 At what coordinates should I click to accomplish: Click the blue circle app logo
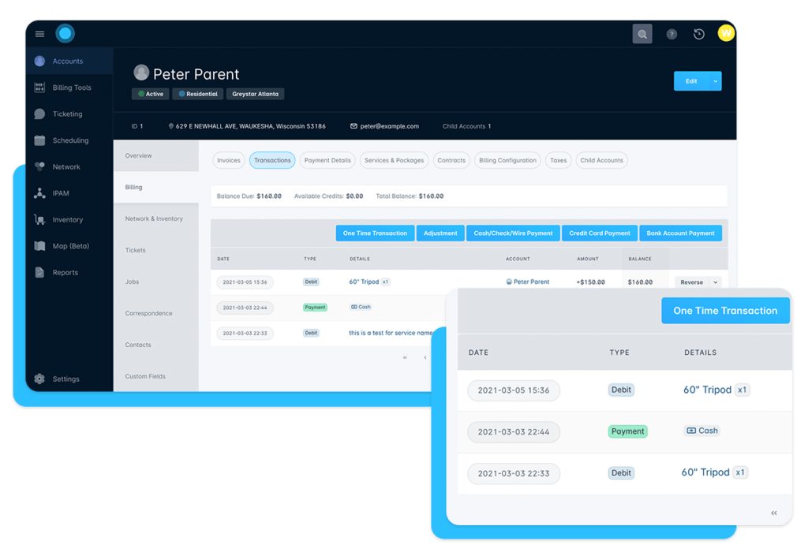pos(65,33)
